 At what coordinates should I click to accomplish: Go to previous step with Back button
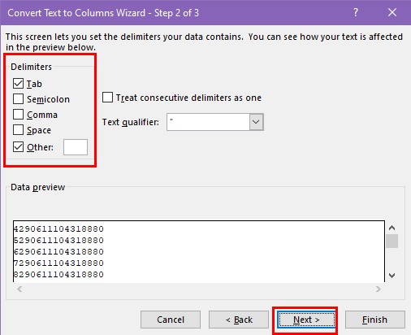[239, 320]
